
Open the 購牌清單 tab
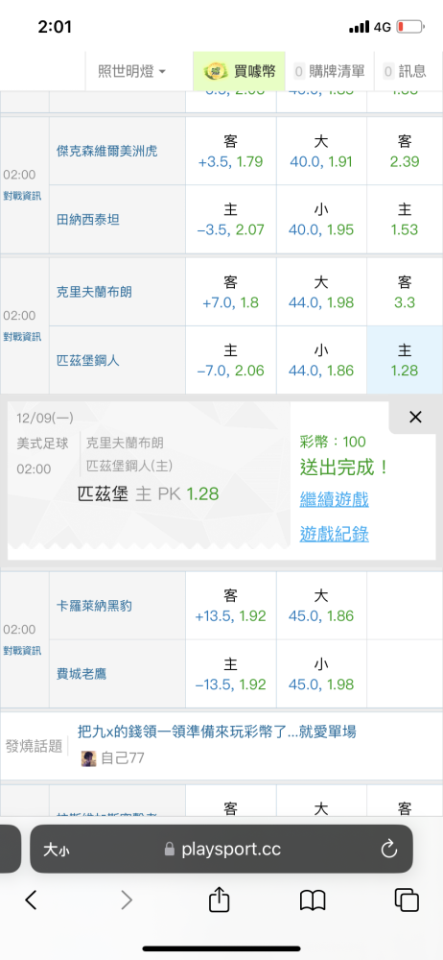coord(329,71)
